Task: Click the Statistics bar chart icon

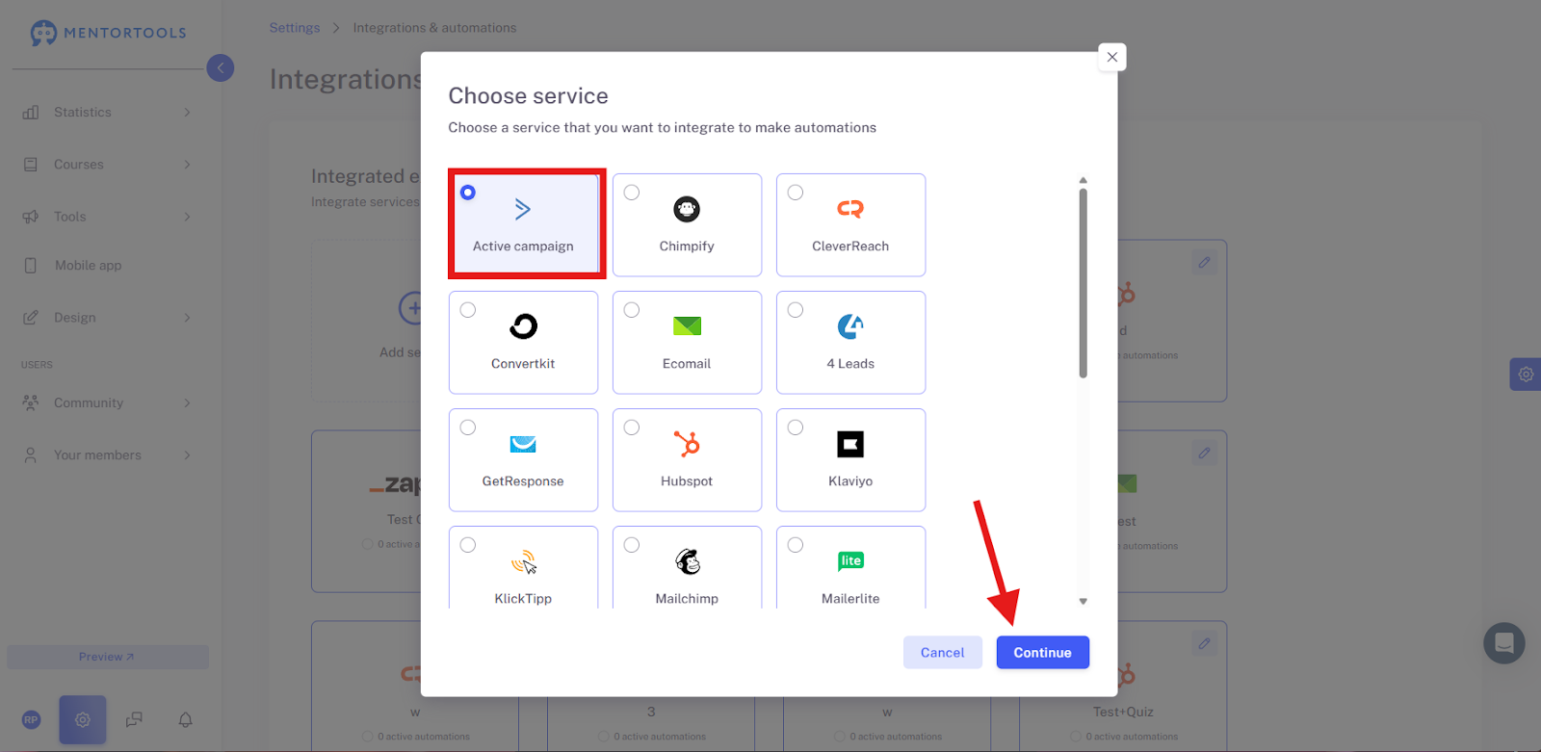Action: pyautogui.click(x=31, y=113)
